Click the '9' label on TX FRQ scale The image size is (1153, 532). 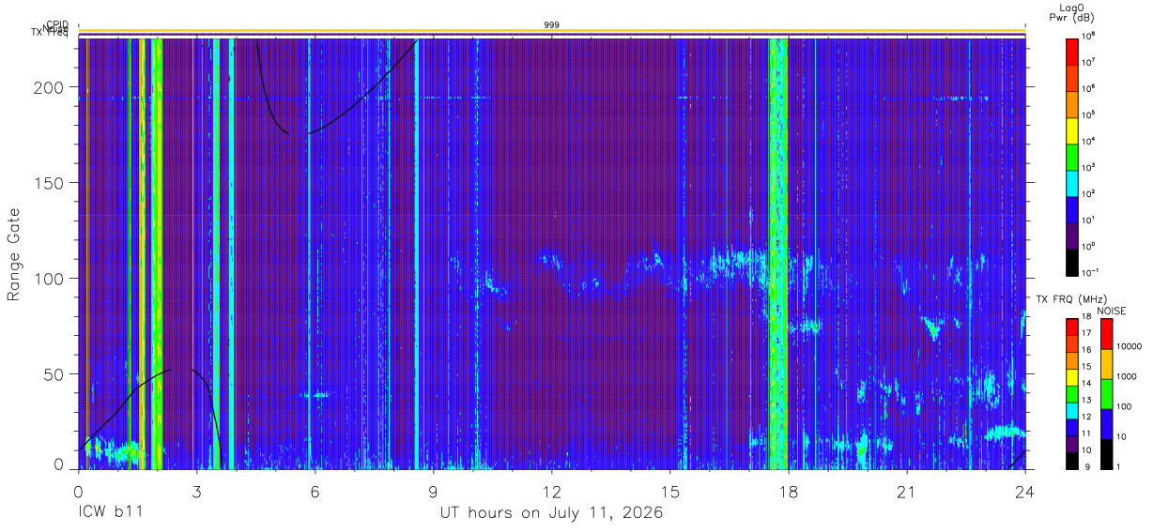1085,467
